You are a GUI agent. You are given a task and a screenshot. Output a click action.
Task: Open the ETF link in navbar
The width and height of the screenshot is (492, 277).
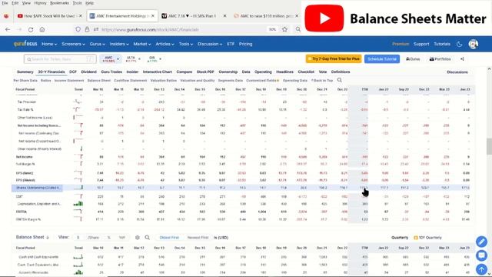pyautogui.click(x=231, y=44)
